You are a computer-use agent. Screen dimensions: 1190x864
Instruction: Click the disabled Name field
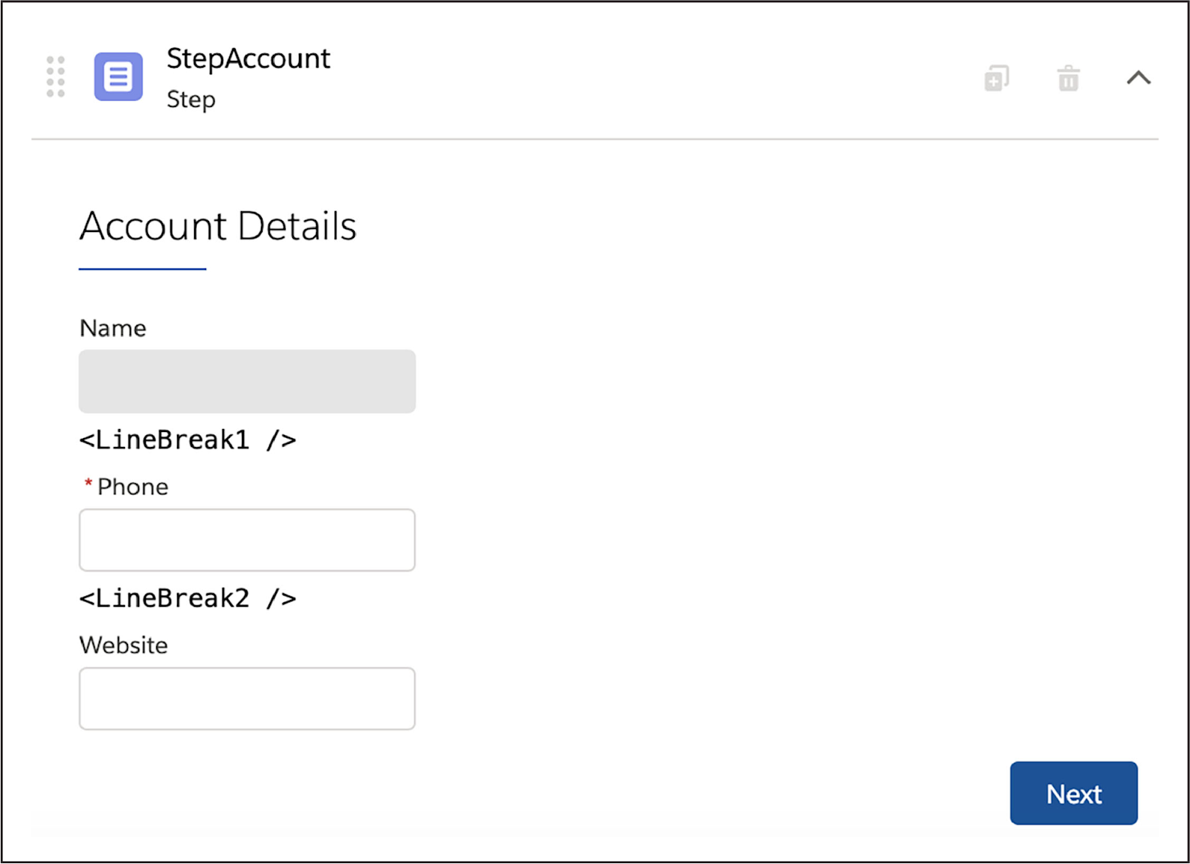(x=246, y=381)
